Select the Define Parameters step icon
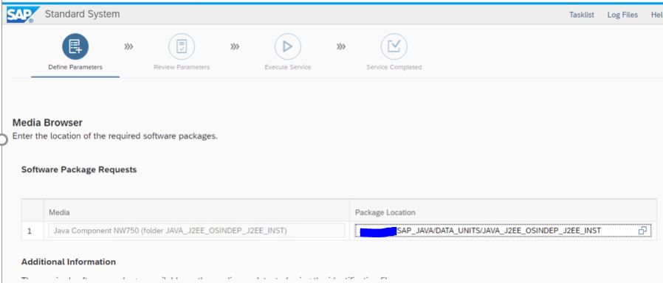This screenshot has width=663, height=283. 75,46
